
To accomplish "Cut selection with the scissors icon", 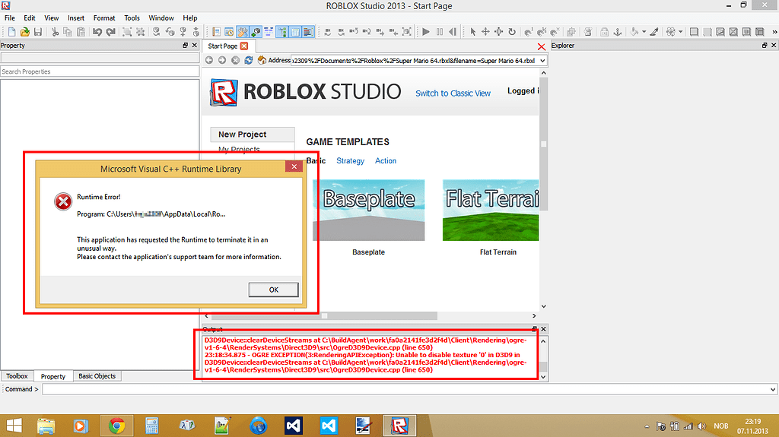I will (x=55, y=32).
